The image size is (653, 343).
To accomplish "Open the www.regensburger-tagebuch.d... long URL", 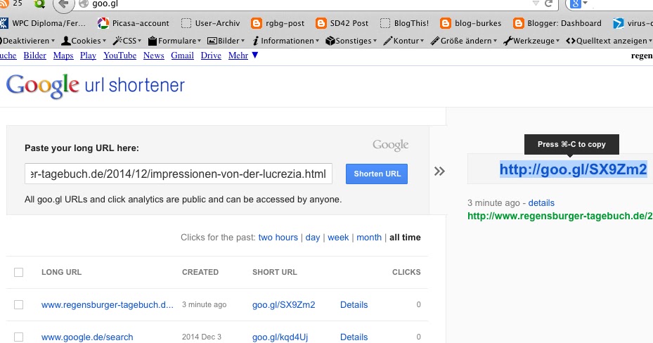I will [x=108, y=305].
